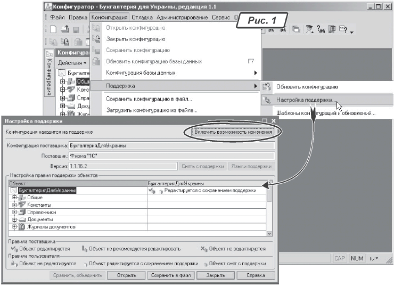Click the scrollbar down arrow in the objects table
This screenshot has width=394, height=286.
click(x=269, y=233)
